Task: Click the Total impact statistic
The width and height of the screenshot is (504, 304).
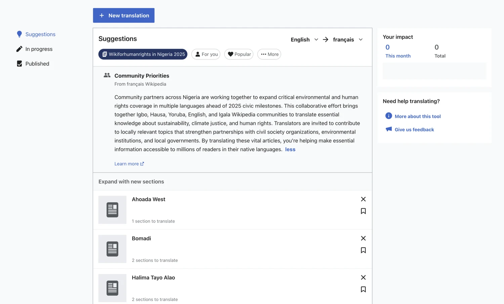Action: pos(440,51)
